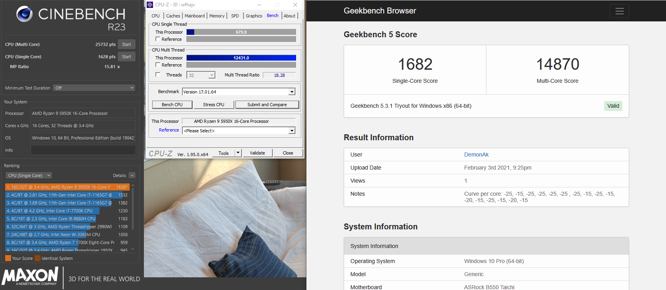The width and height of the screenshot is (666, 290).
Task: Click the orange Your Score legend swatch
Action: point(8,258)
